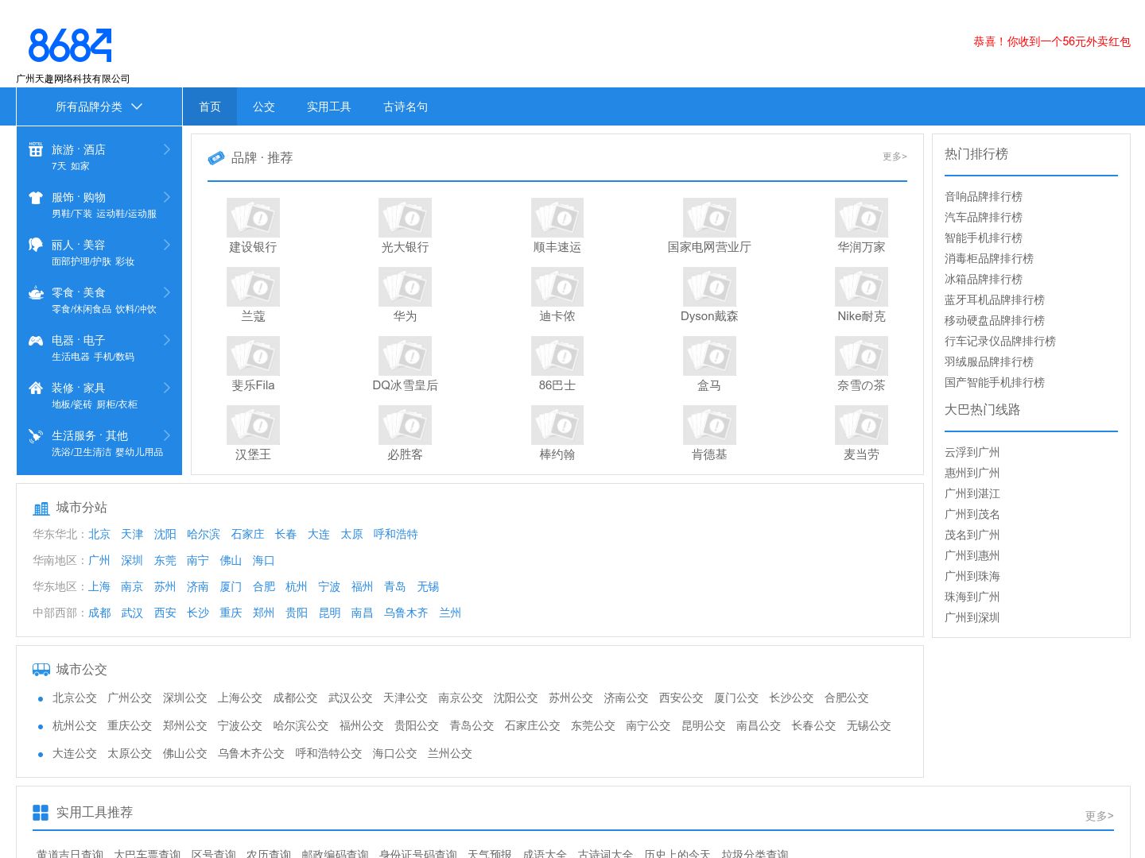Click the 8684 site logo
Image resolution: width=1145 pixels, height=858 pixels.
click(x=70, y=45)
